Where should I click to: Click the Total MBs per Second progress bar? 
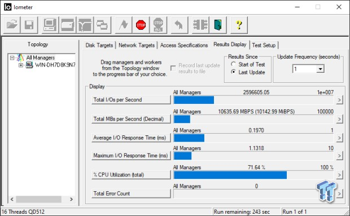click(x=253, y=119)
